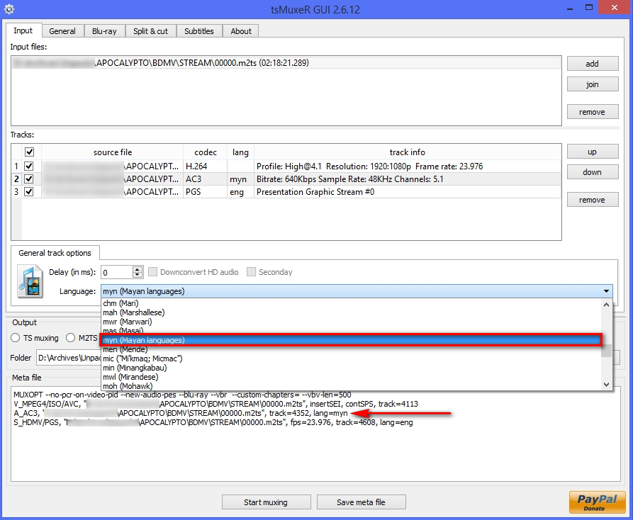The image size is (633, 520).
Task: Click the Save meta file button
Action: coord(361,502)
